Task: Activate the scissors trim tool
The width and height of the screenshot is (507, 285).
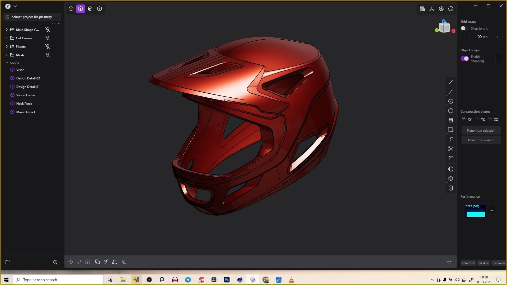Action: 451,149
